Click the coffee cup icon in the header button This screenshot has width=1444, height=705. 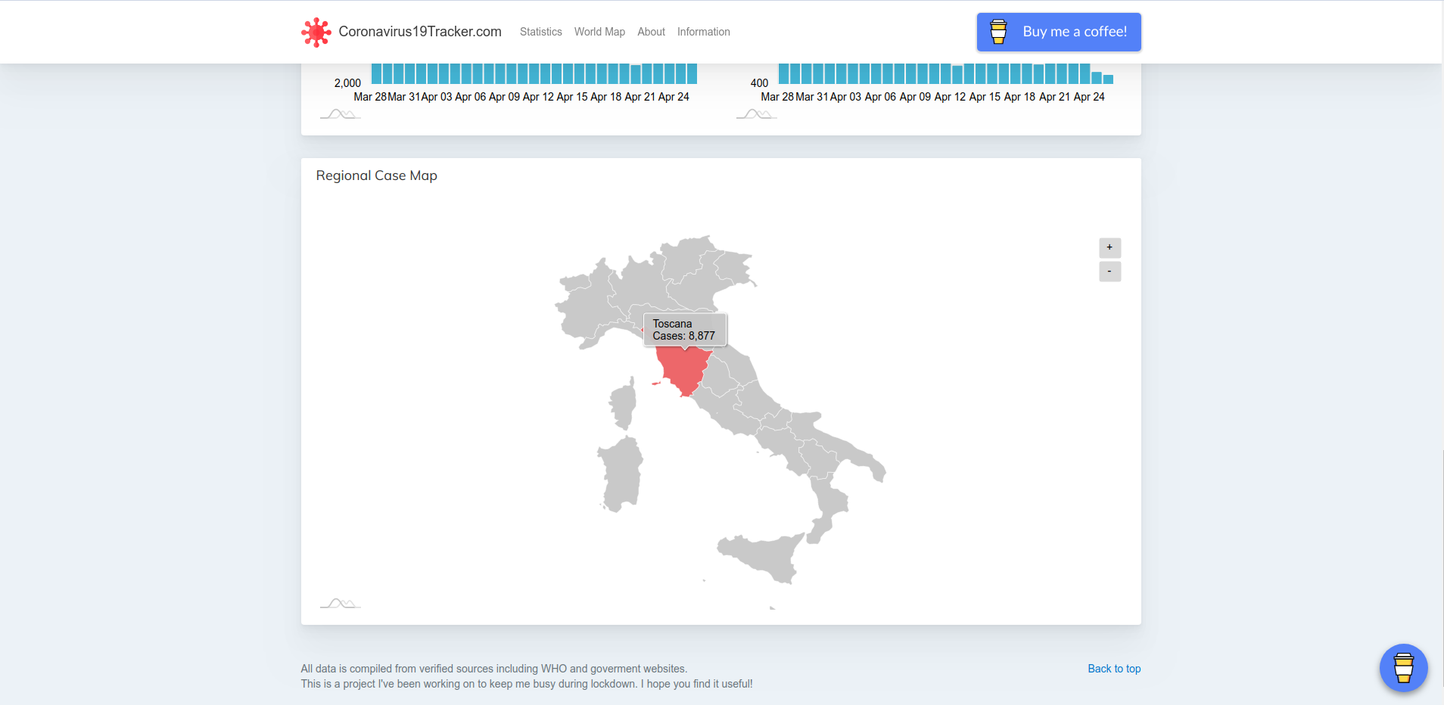click(x=998, y=32)
